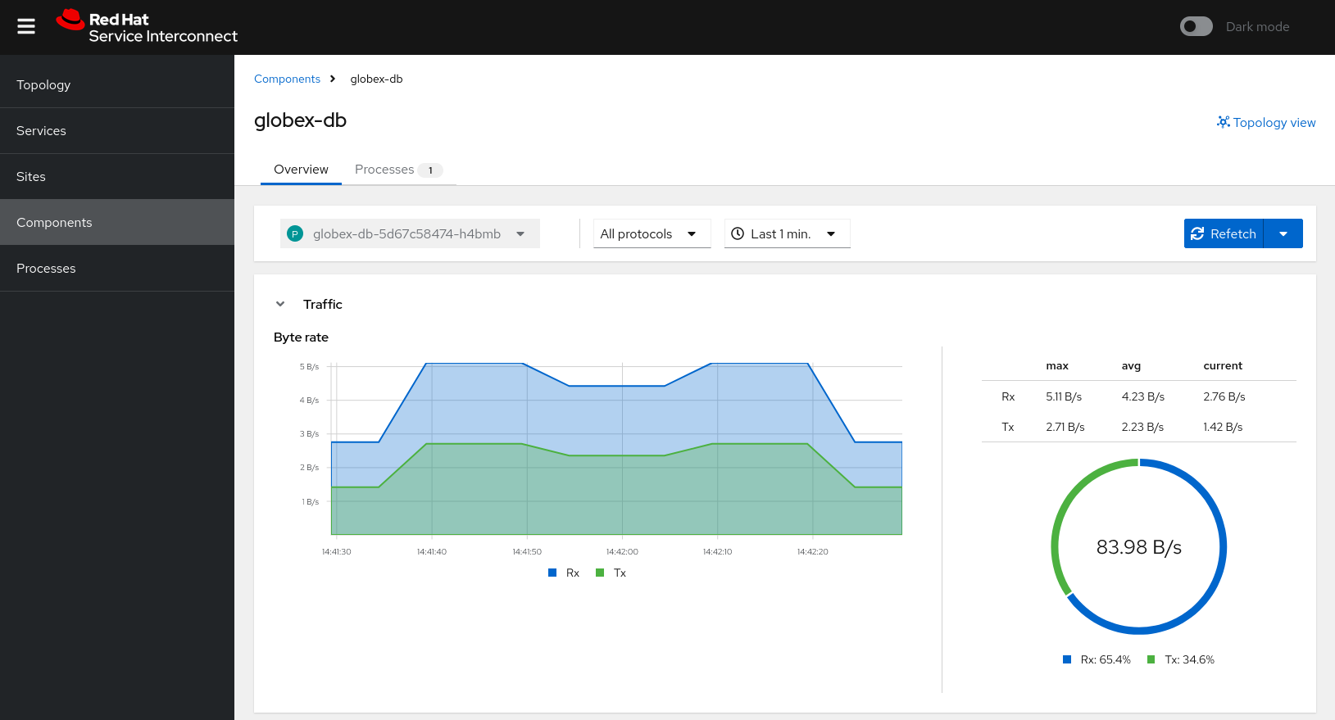The width and height of the screenshot is (1335, 720).
Task: Click the Processes tab count badge
Action: pyautogui.click(x=430, y=170)
